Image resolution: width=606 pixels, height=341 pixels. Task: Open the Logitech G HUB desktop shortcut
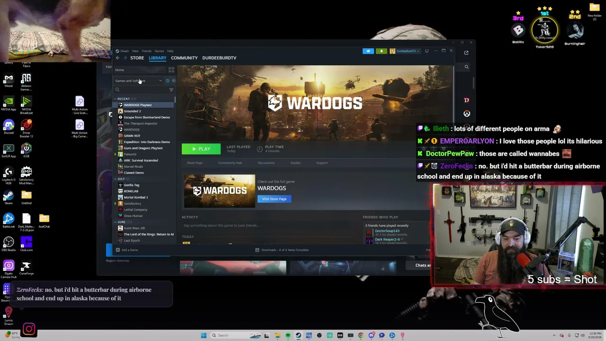coord(9,175)
